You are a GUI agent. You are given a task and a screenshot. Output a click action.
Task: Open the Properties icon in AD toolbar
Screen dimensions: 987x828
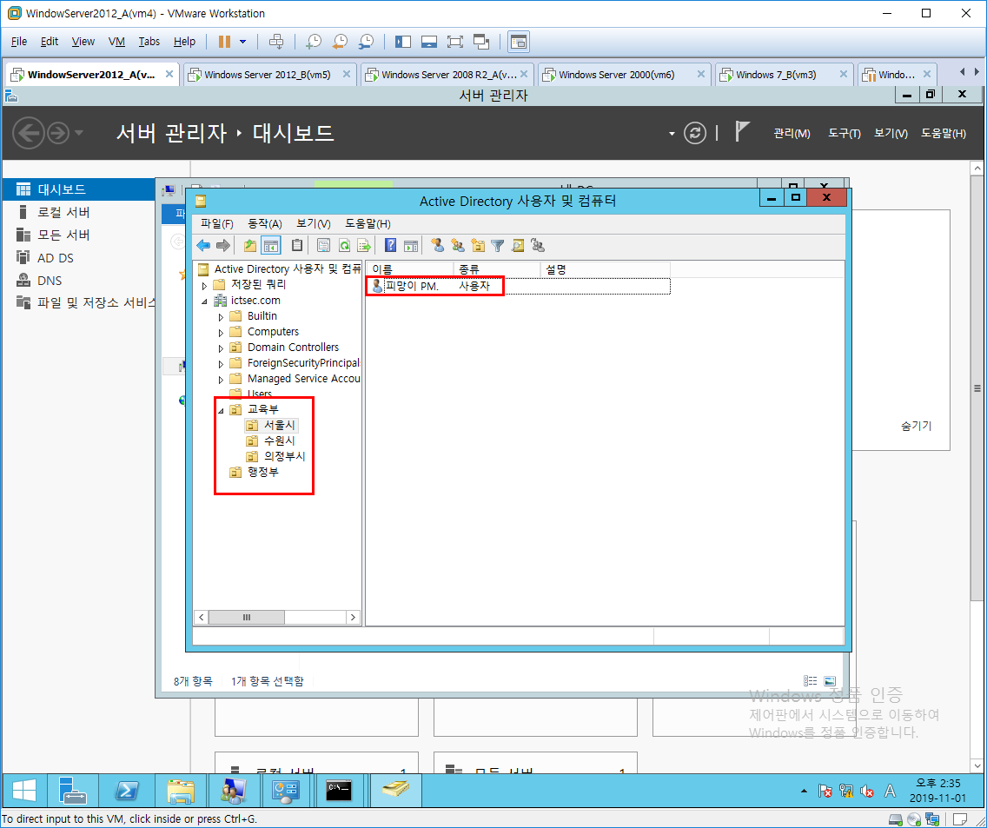323,246
